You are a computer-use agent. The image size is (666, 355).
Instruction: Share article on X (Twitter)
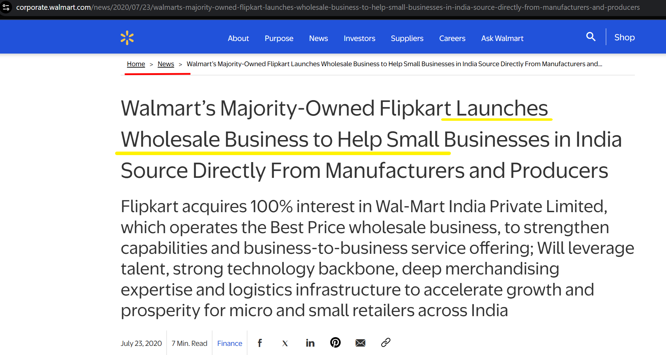pyautogui.click(x=285, y=343)
